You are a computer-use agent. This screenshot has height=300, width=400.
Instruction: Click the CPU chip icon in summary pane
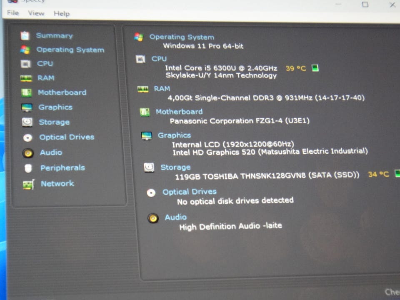tap(140, 60)
